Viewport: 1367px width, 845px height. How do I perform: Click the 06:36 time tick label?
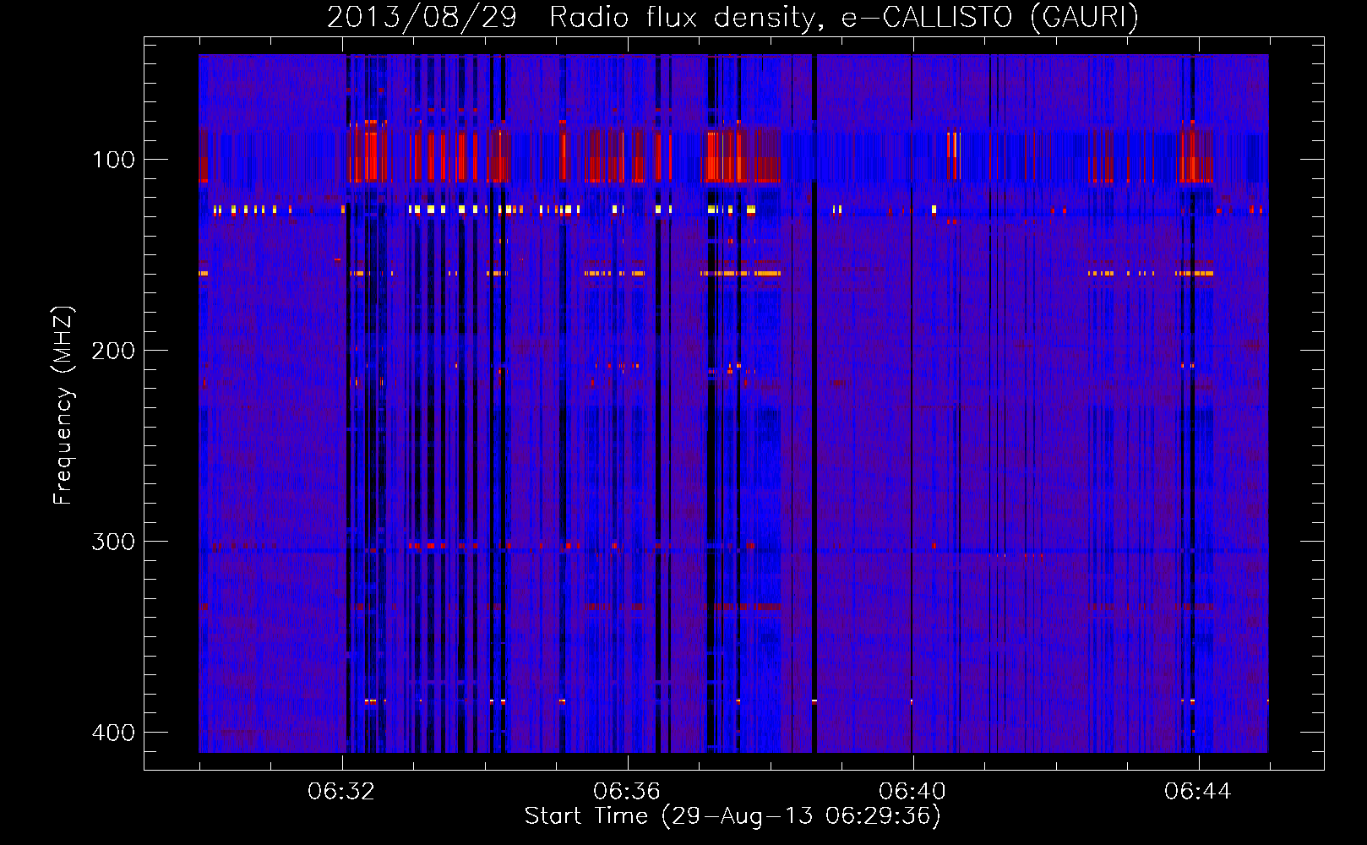coord(627,791)
